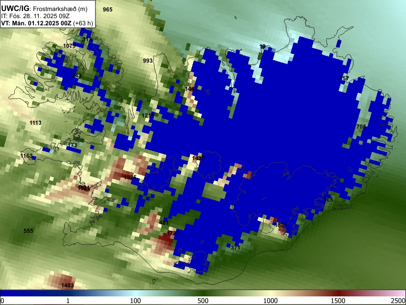The width and height of the screenshot is (406, 305).
Task: Select the 'IT: Fös. 28. 11. 2025 09Z' line
Action: tap(35, 16)
